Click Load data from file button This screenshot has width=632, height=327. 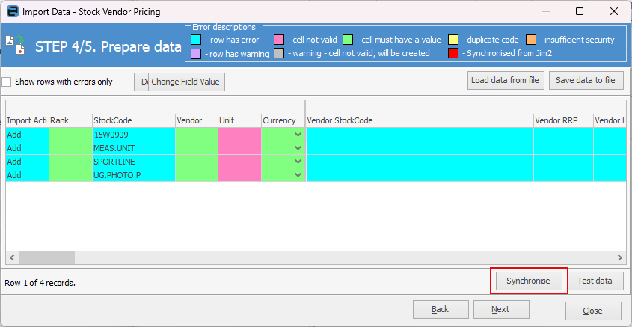(x=505, y=80)
